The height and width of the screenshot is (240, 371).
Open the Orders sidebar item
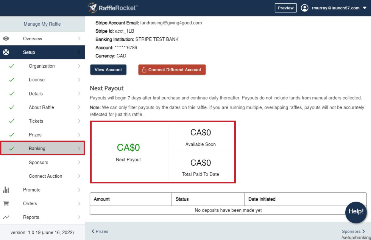point(42,203)
